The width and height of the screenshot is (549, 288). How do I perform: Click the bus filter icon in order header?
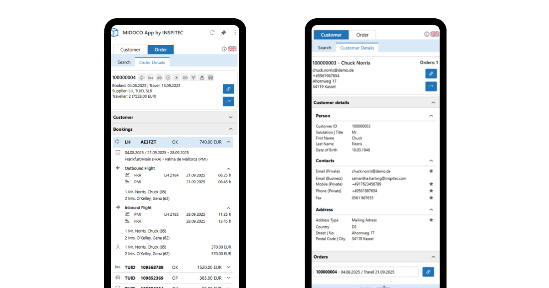click(210, 77)
